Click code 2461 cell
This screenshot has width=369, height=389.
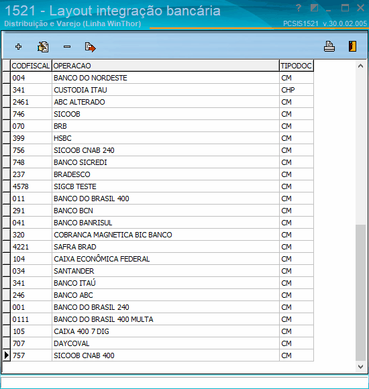click(x=31, y=102)
